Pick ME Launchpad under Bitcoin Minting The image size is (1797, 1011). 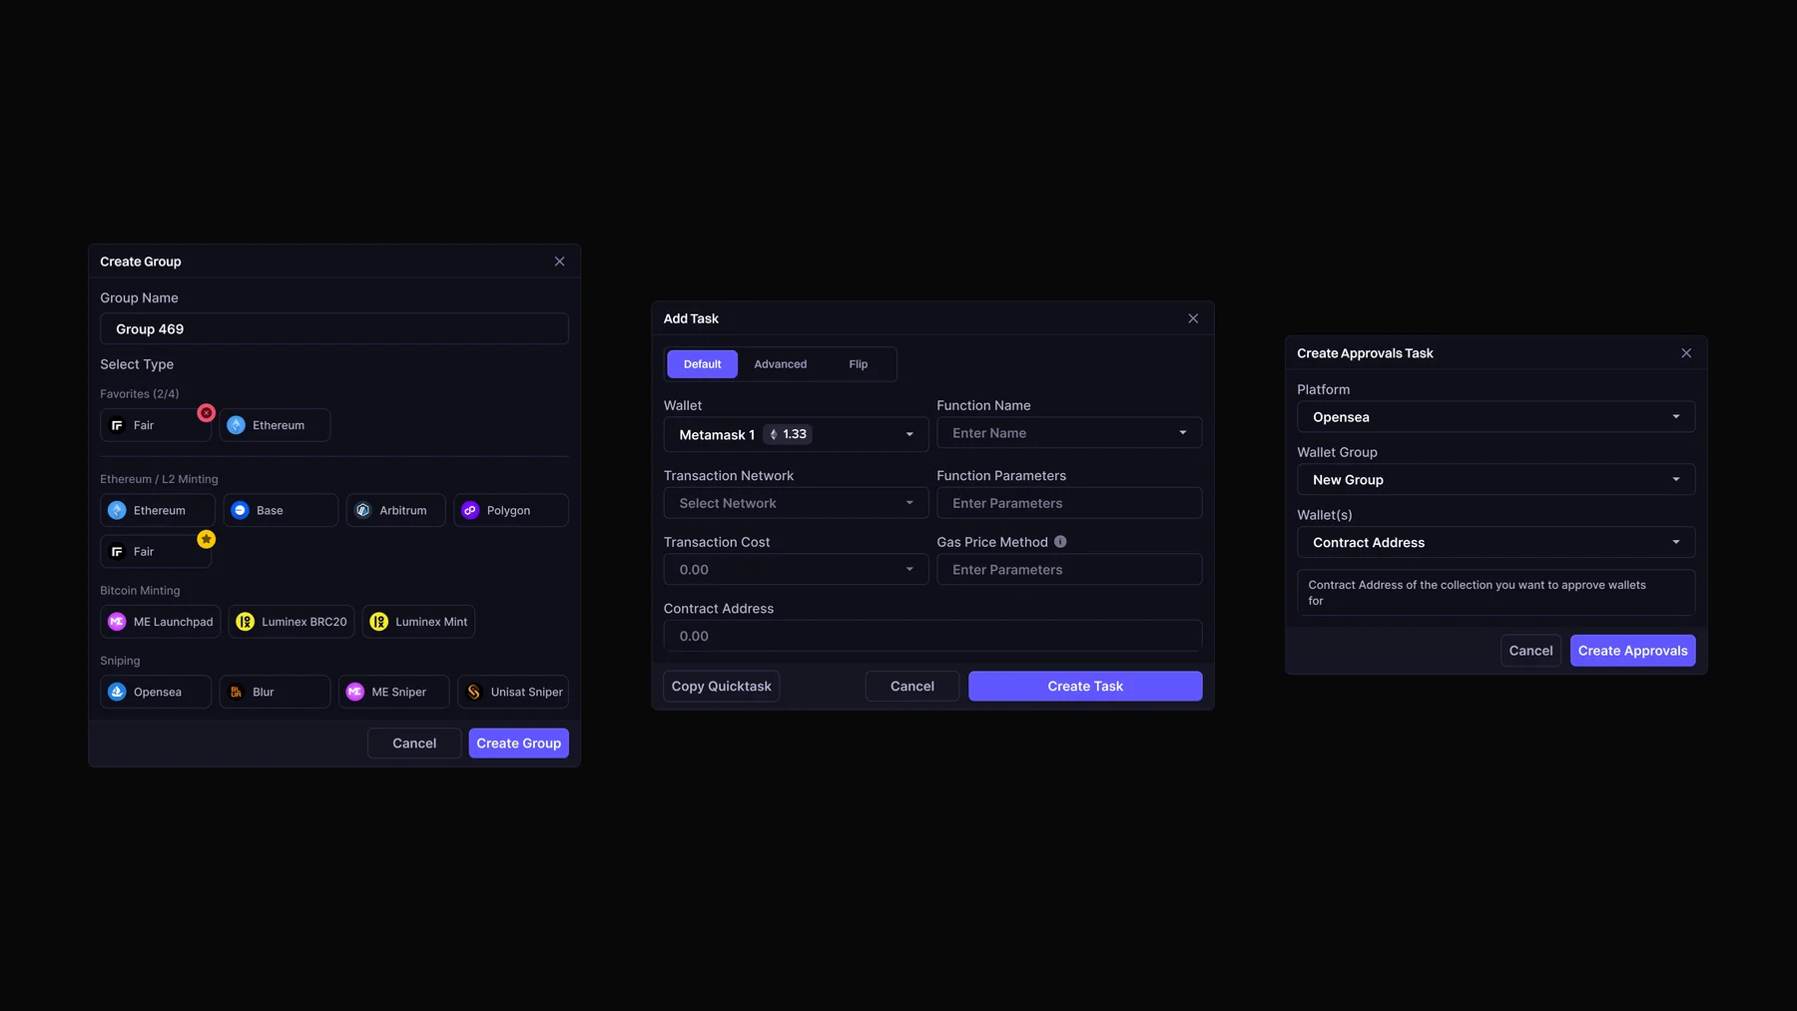coord(160,622)
